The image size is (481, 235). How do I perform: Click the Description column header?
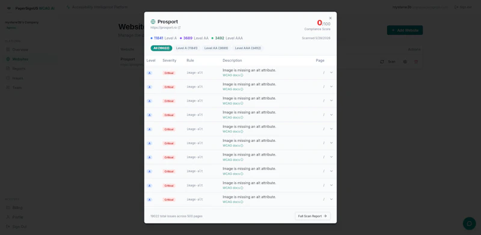point(232,61)
